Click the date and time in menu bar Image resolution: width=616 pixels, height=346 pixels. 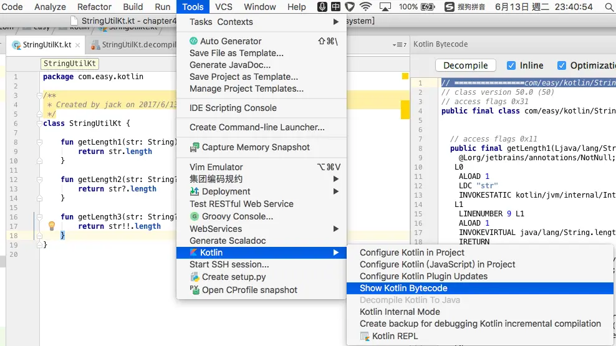pyautogui.click(x=544, y=7)
